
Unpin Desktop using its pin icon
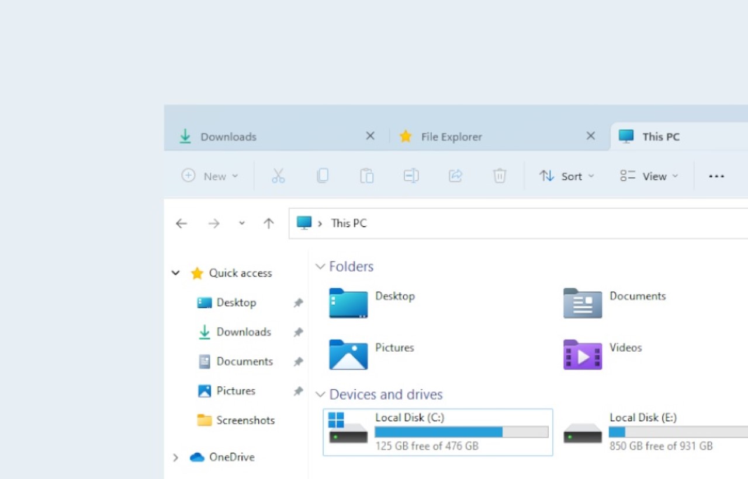tap(298, 303)
